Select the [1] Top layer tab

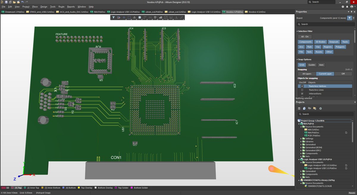pyautogui.click(x=17, y=188)
